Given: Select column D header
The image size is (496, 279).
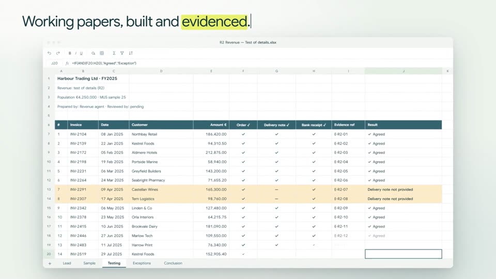Looking at the screenshot, I should pyautogui.click(x=161, y=71).
